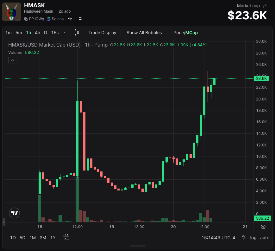Select the 1h timeframe

[x=28, y=33]
